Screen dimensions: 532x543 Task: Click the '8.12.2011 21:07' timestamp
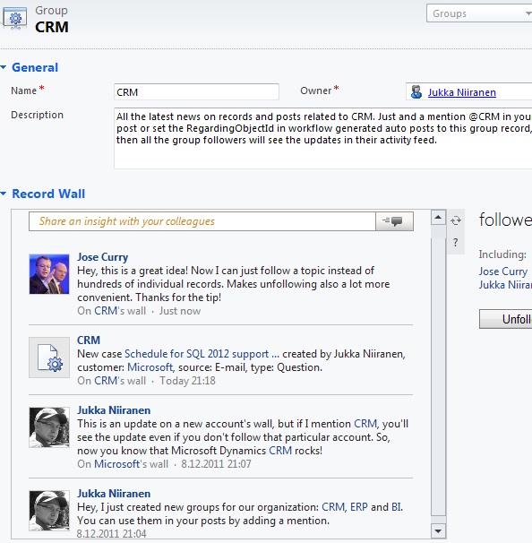pyautogui.click(x=217, y=464)
